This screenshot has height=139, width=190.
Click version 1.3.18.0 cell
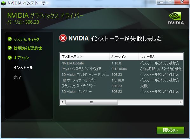tap(118, 80)
